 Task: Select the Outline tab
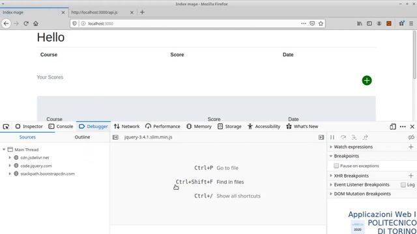pyautogui.click(x=82, y=137)
